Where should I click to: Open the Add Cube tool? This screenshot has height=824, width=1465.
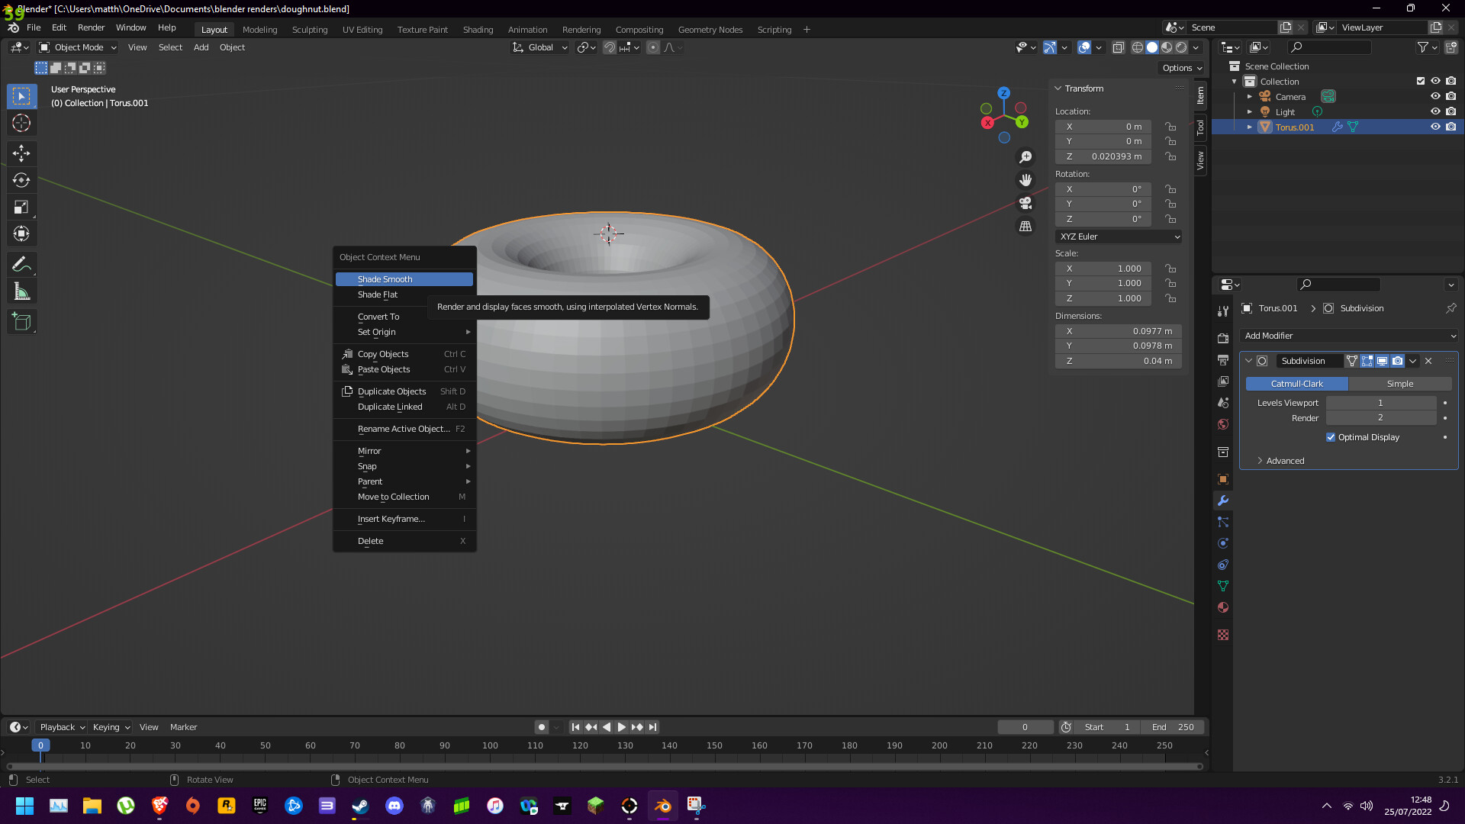coord(21,321)
